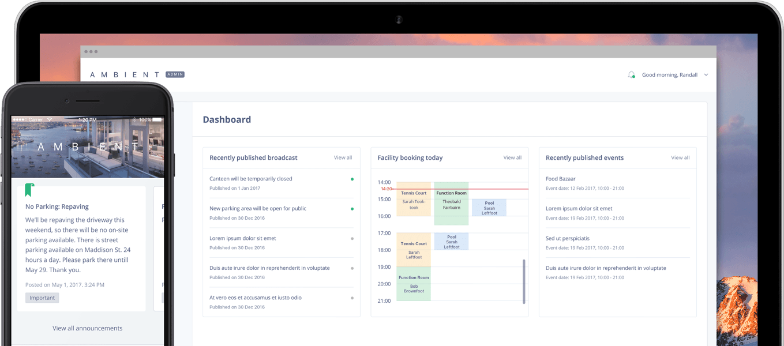Tap the AMBIENT banner image on phone
This screenshot has height=346, width=784.
tap(88, 146)
